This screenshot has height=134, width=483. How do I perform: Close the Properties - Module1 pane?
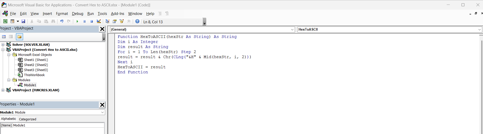102,105
